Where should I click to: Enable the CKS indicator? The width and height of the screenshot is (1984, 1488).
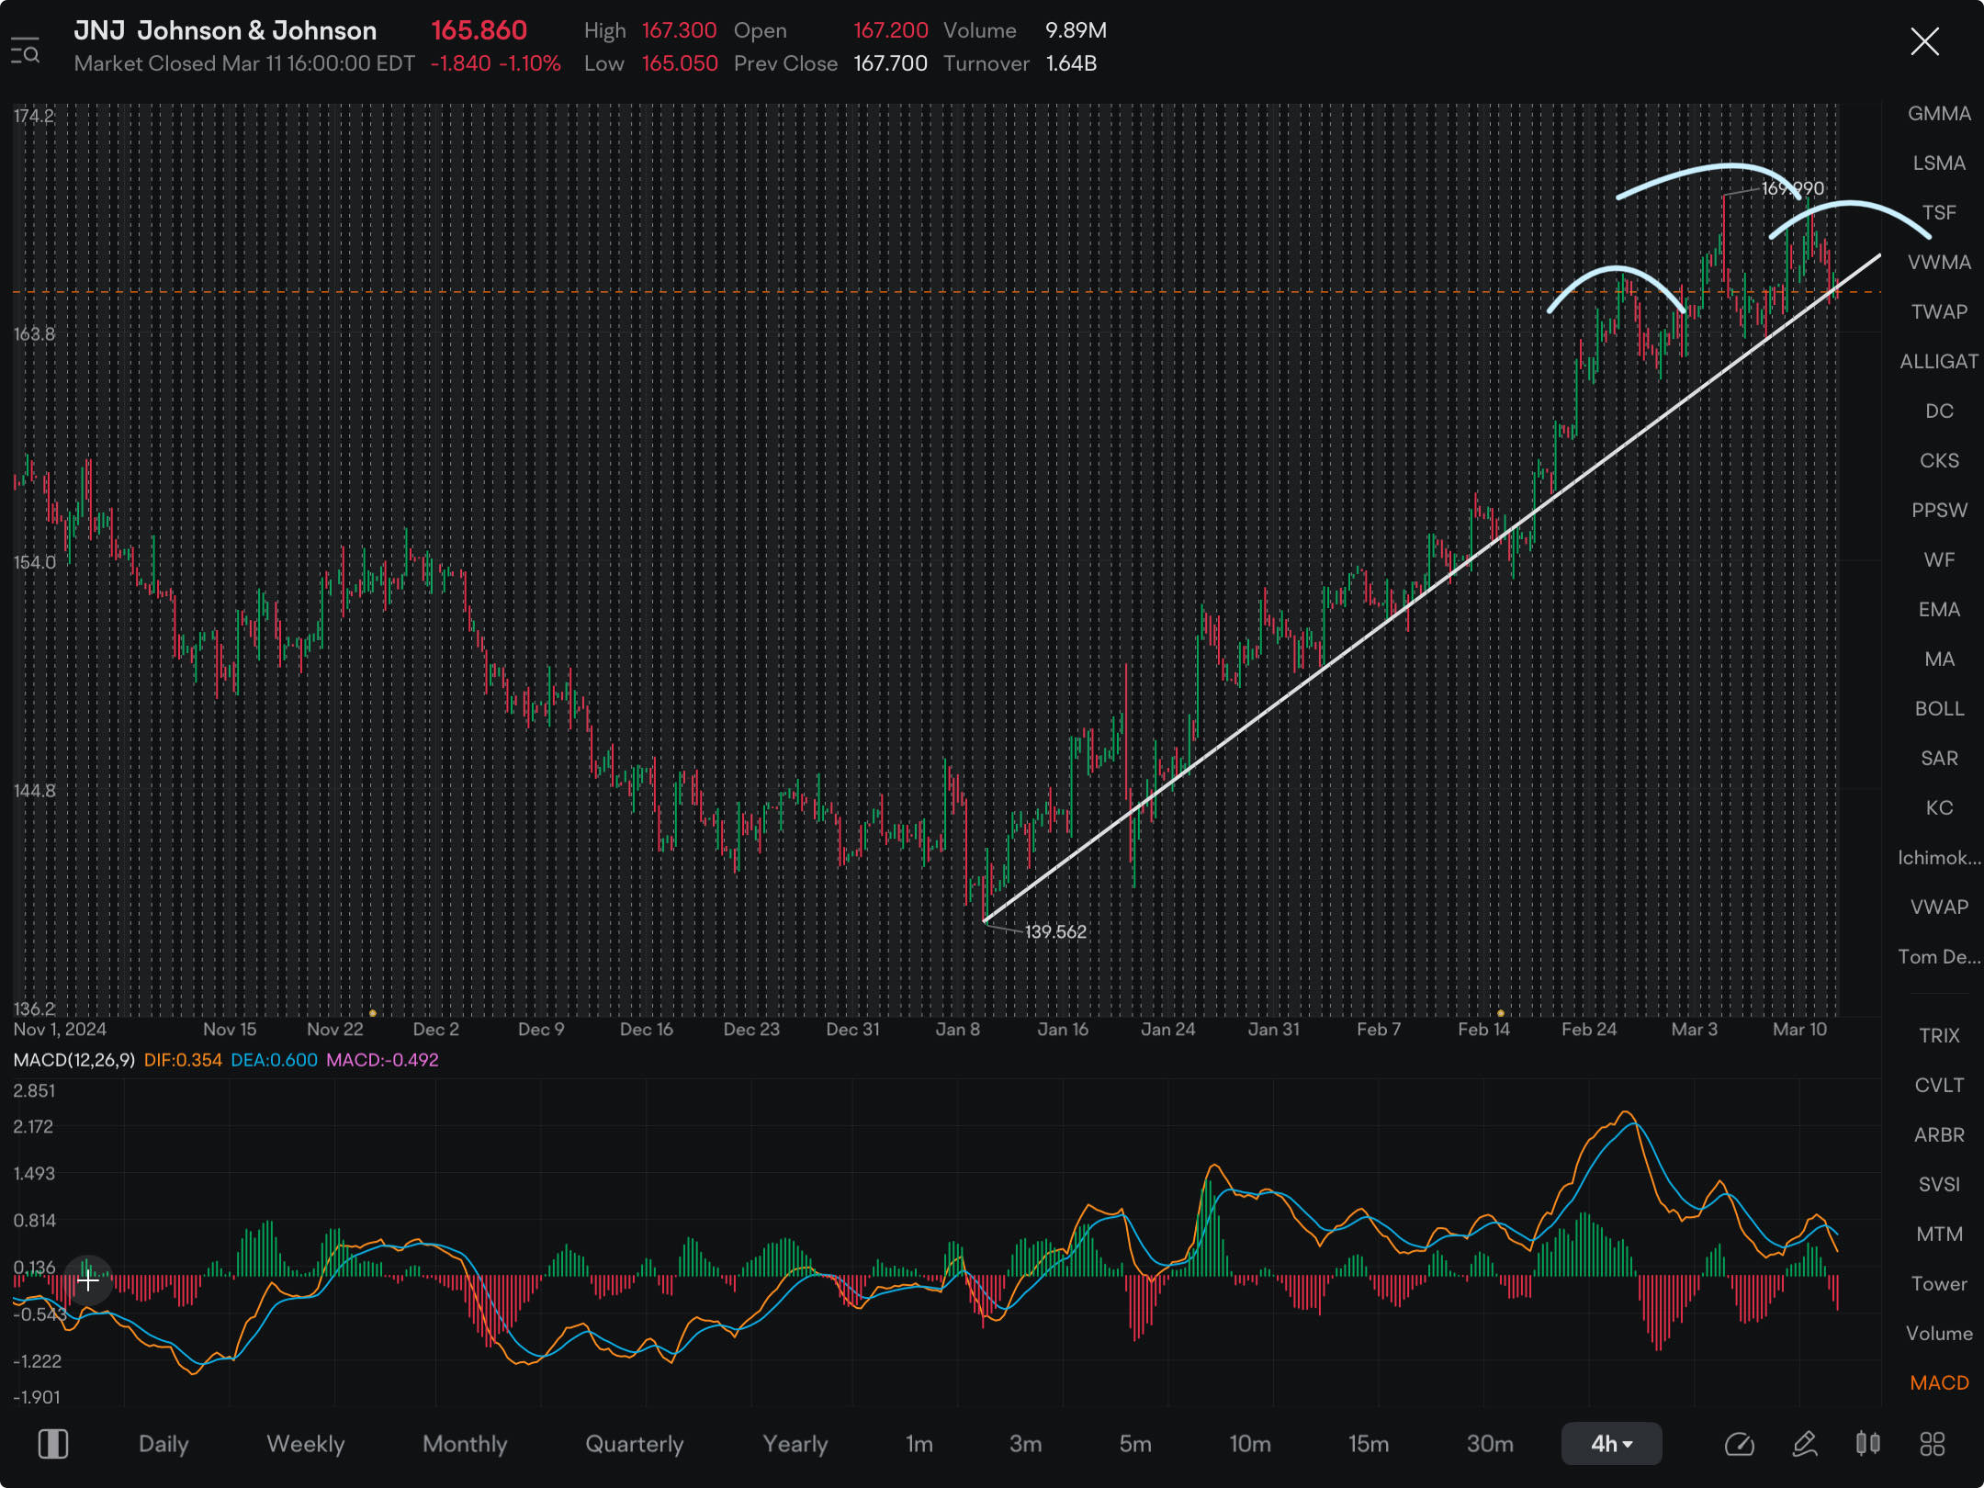point(1939,461)
